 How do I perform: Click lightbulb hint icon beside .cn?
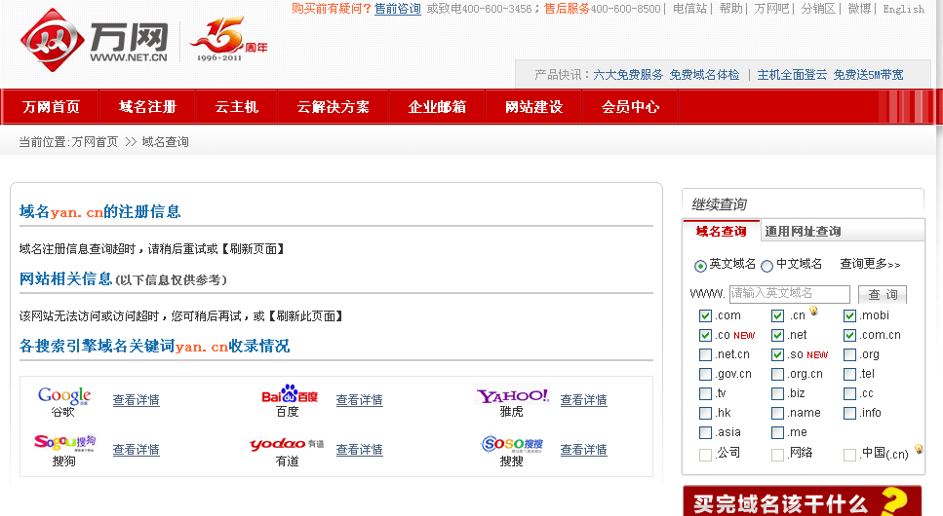point(813,312)
